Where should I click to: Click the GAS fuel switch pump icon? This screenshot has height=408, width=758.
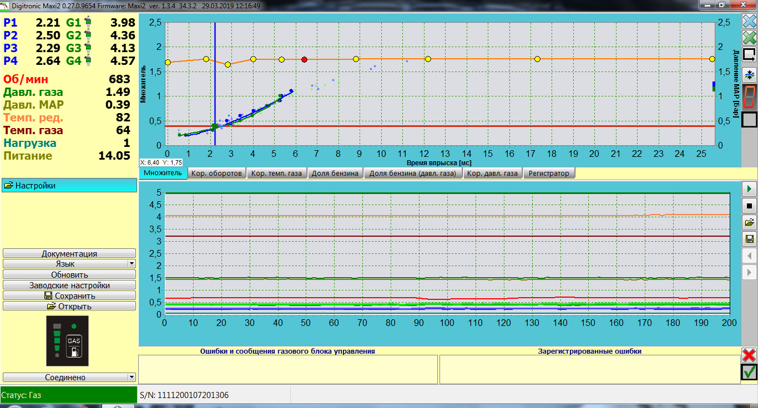(x=74, y=346)
